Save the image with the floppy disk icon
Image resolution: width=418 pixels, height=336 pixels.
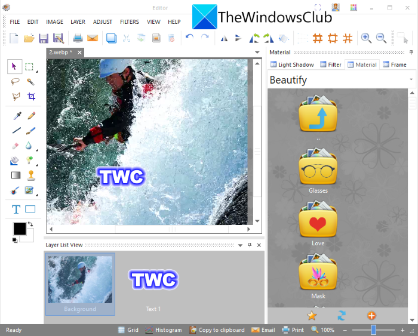point(44,38)
